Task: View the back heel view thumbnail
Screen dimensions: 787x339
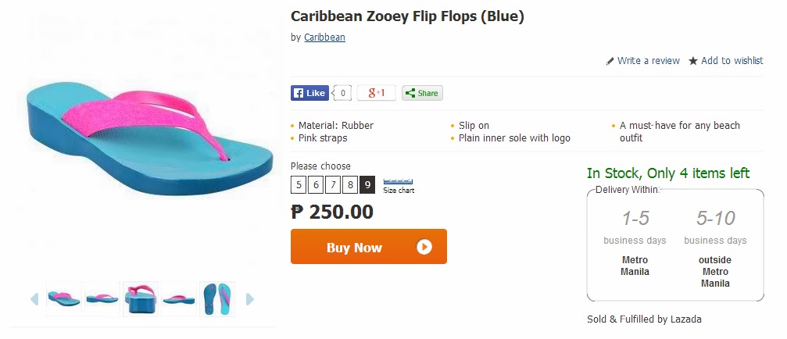Action: (141, 299)
